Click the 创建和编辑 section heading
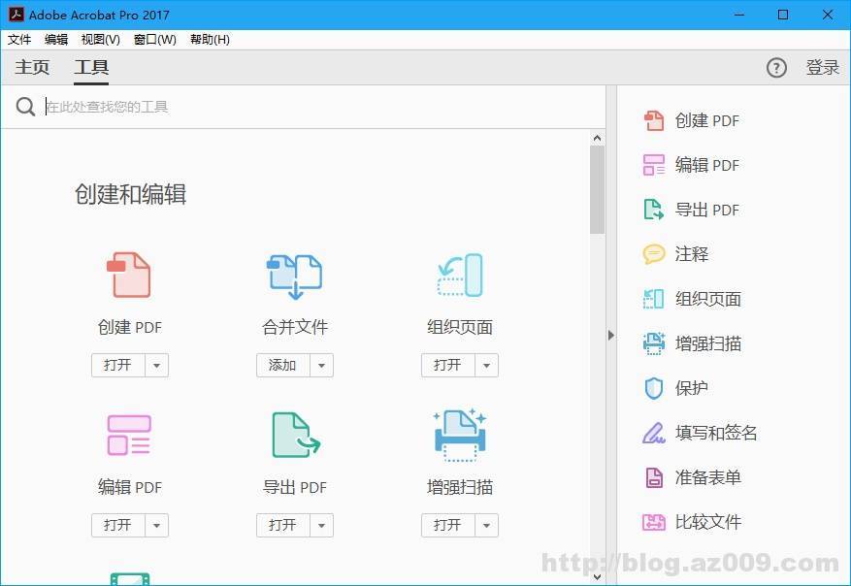Viewport: 851px width, 586px height. coord(130,194)
